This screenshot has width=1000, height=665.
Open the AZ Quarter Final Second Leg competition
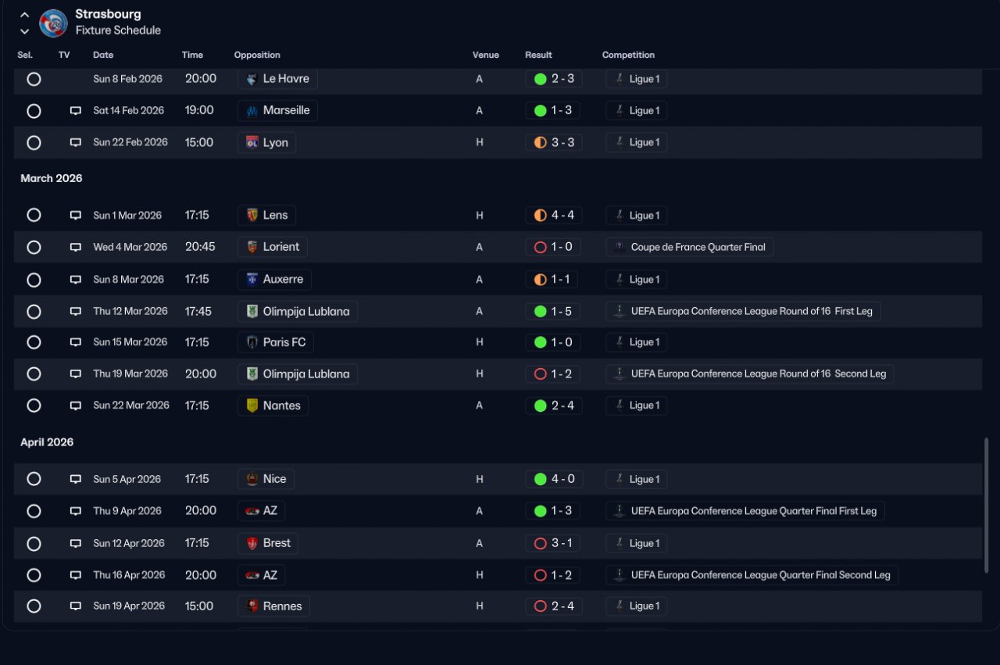(x=752, y=575)
